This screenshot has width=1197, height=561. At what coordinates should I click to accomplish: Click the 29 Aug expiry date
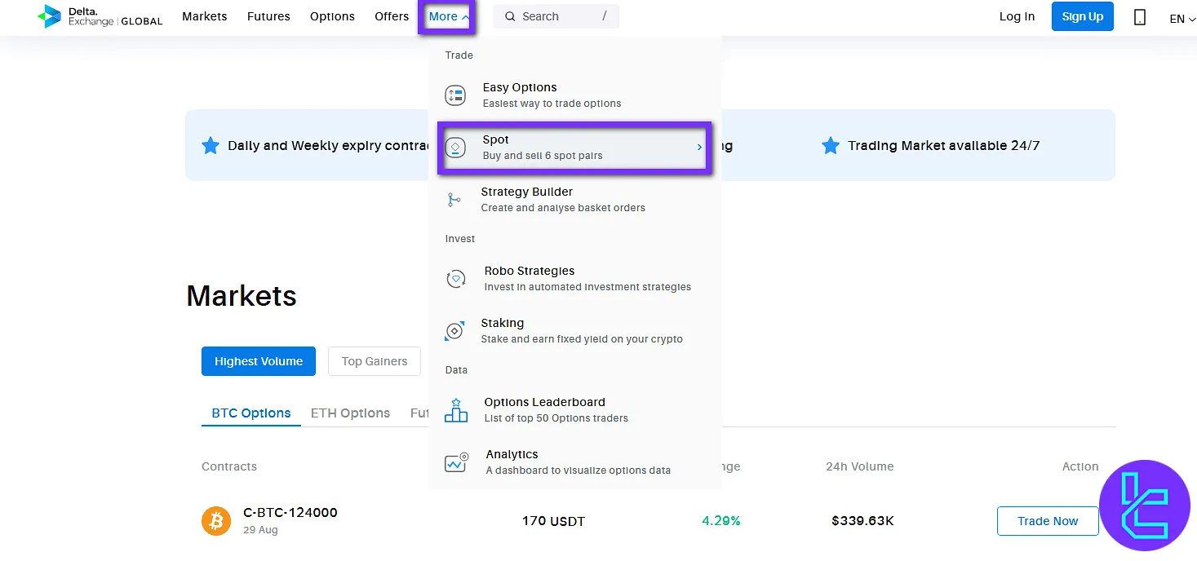point(260,530)
